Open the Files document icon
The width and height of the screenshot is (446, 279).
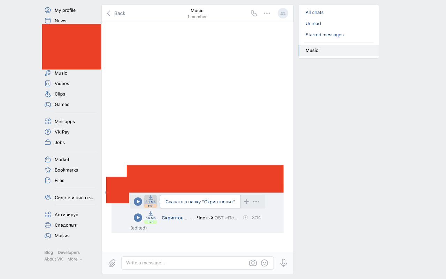point(48,180)
